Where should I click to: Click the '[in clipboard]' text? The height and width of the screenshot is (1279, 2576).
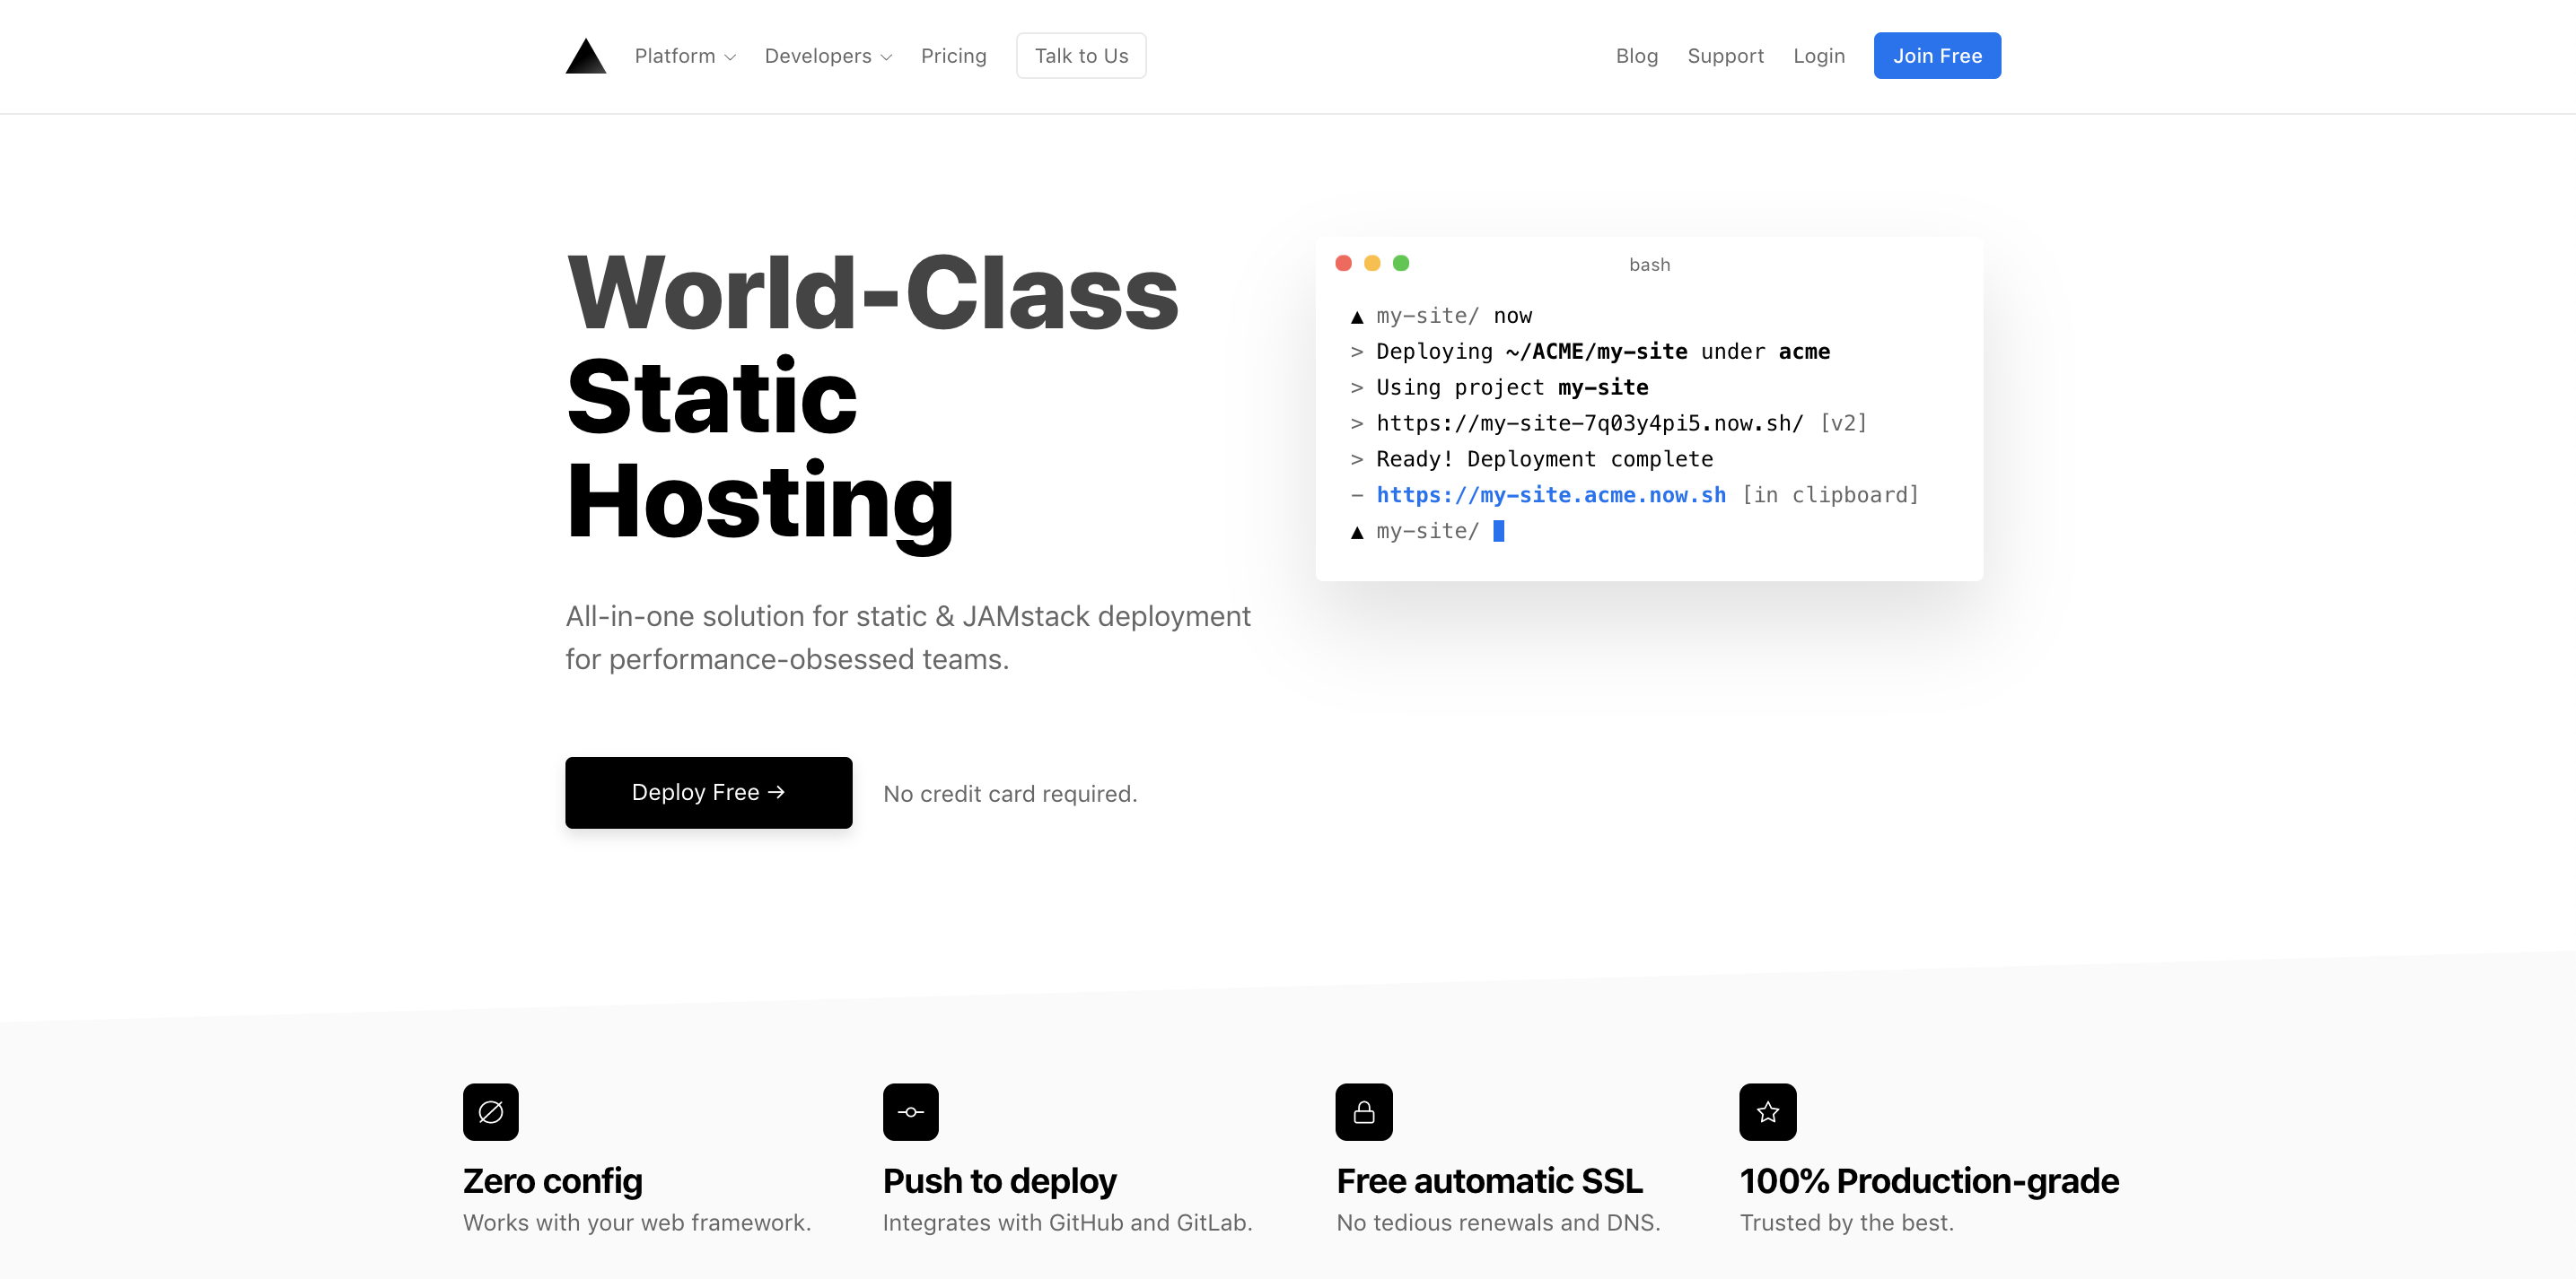coord(1830,494)
